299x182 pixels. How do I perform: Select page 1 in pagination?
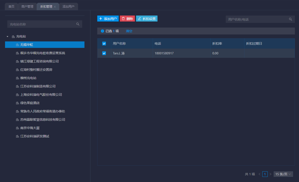(x=265, y=174)
